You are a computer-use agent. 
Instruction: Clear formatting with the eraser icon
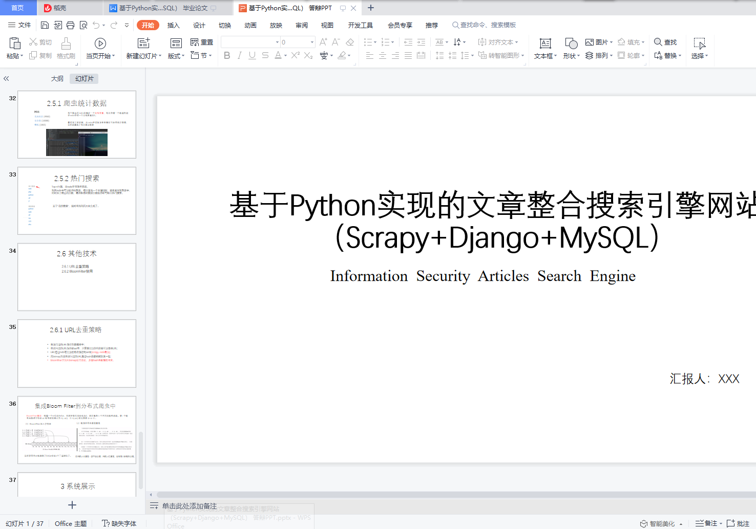click(350, 42)
